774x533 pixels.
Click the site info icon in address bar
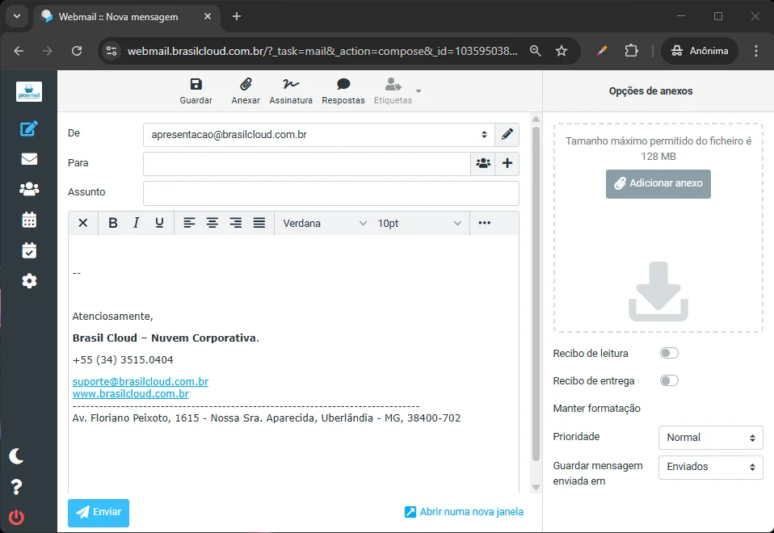click(111, 51)
